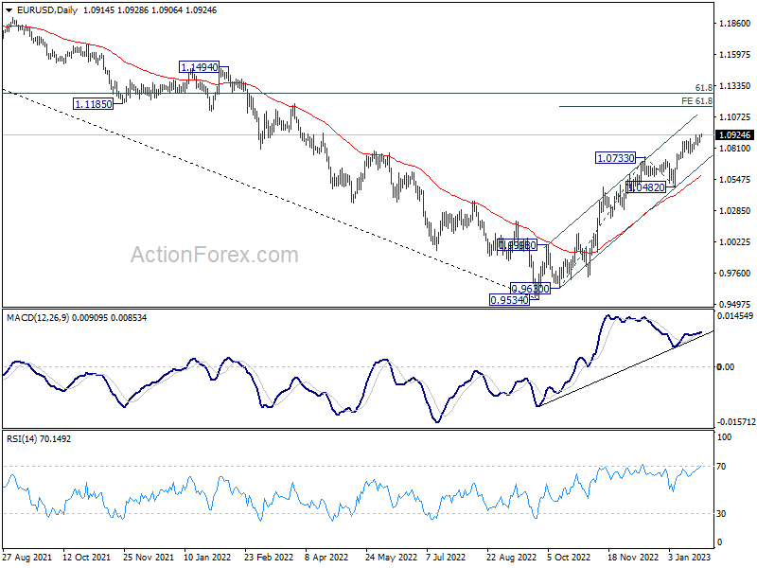
Task: Click the 0.94975 price axis value
Action: click(735, 304)
